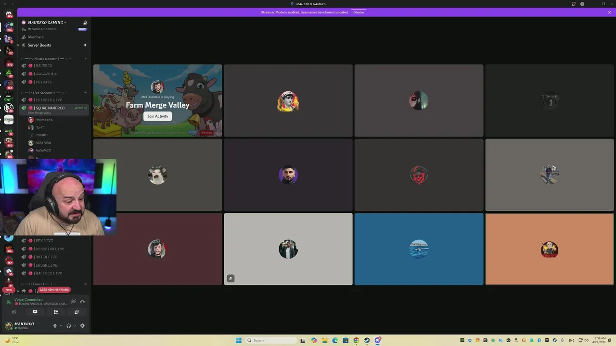
Task: Open the Discord inbox icon in title bar
Action: pos(574,4)
